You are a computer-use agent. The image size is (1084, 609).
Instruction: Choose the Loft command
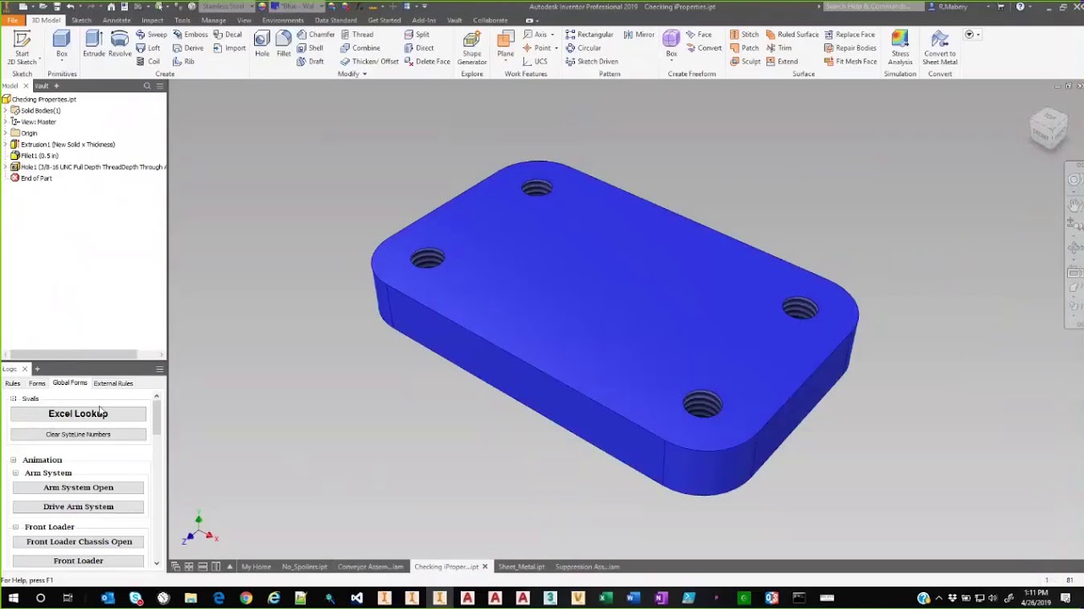click(147, 48)
